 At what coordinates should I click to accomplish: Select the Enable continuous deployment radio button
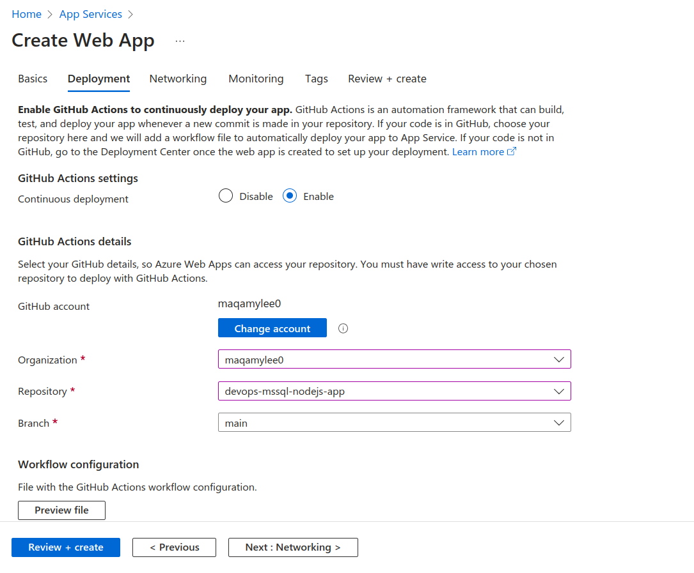[290, 196]
